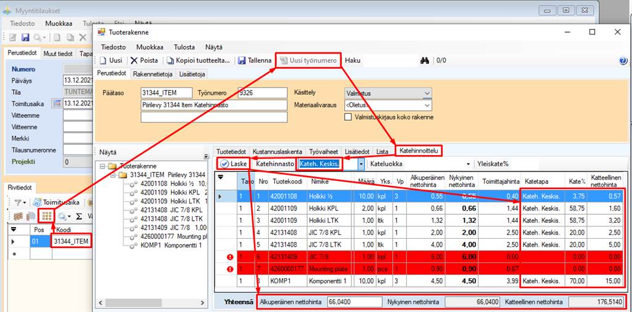Select the 31344_ITEM cell in Koodi column
This screenshot has width=632, height=312.
[x=72, y=241]
